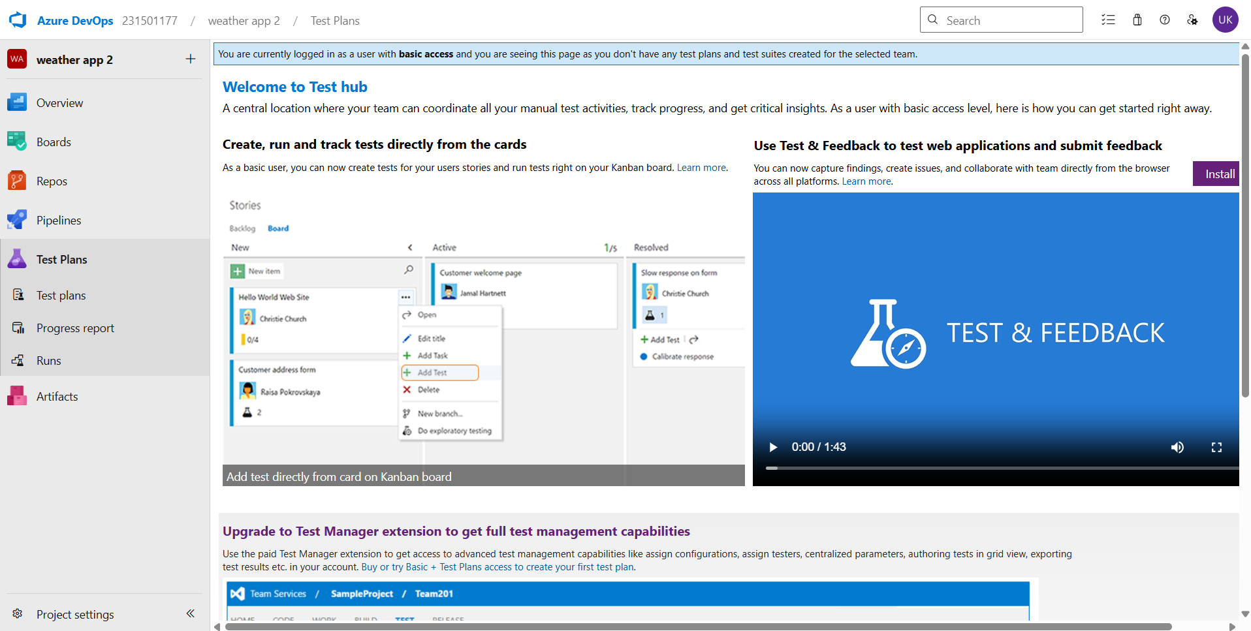This screenshot has height=631, width=1251.
Task: Click the Install button
Action: coord(1216,174)
